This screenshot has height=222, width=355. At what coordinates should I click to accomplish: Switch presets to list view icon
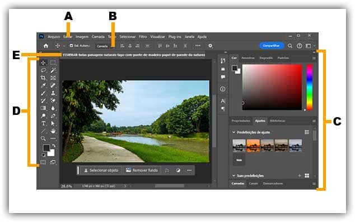(x=307, y=132)
